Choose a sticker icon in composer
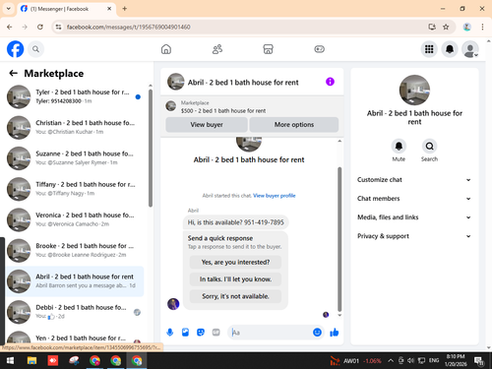The image size is (492, 369). [x=201, y=333]
